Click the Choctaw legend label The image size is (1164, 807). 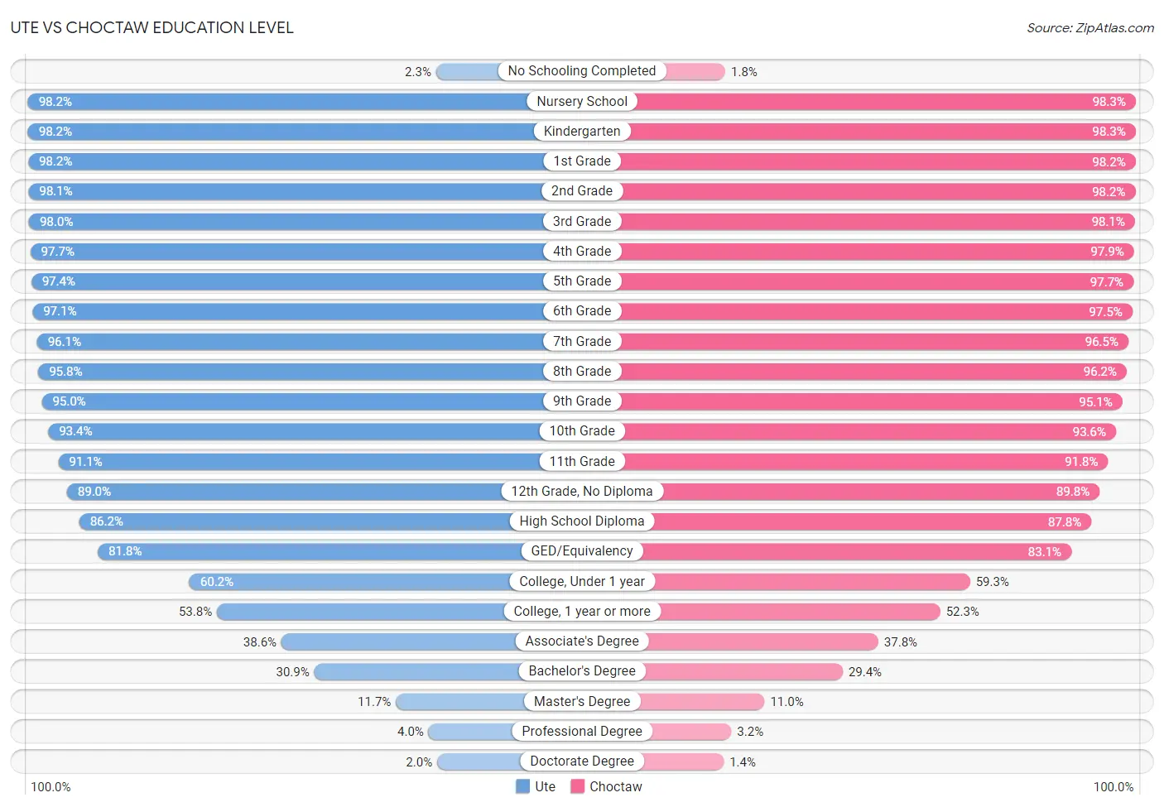point(615,786)
